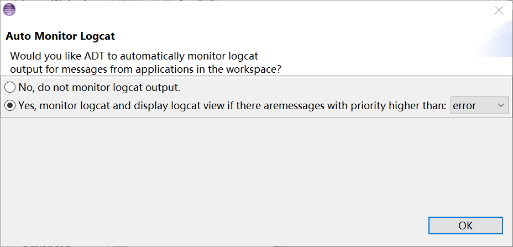Screen dimensions: 513x247
Task: Open the priority level combo box
Action: (479, 105)
